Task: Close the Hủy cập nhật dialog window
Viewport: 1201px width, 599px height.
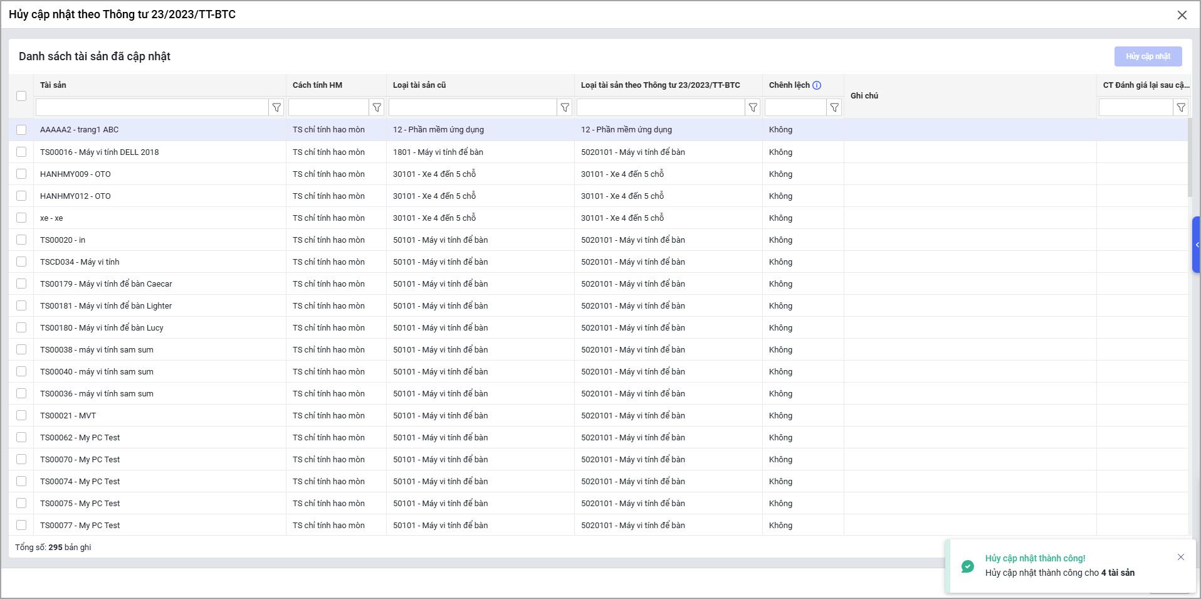Action: point(1182,15)
